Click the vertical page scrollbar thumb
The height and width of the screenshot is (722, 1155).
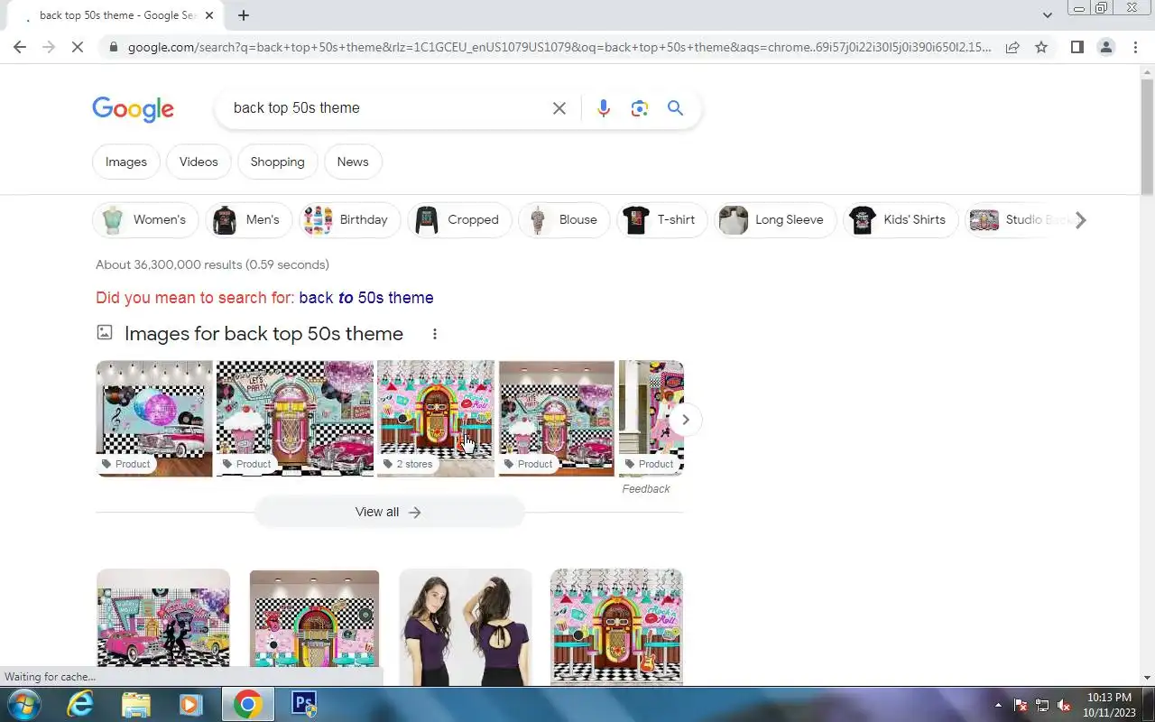click(x=1147, y=137)
